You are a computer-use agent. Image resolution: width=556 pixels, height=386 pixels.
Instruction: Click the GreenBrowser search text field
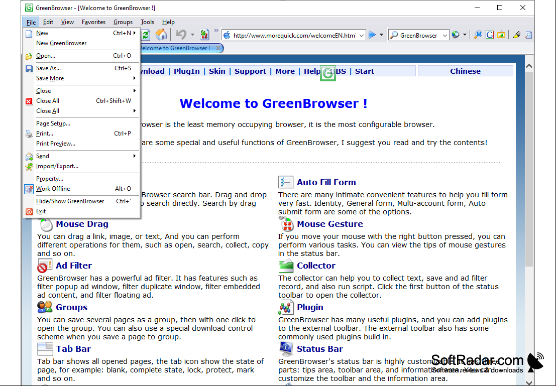(x=419, y=35)
